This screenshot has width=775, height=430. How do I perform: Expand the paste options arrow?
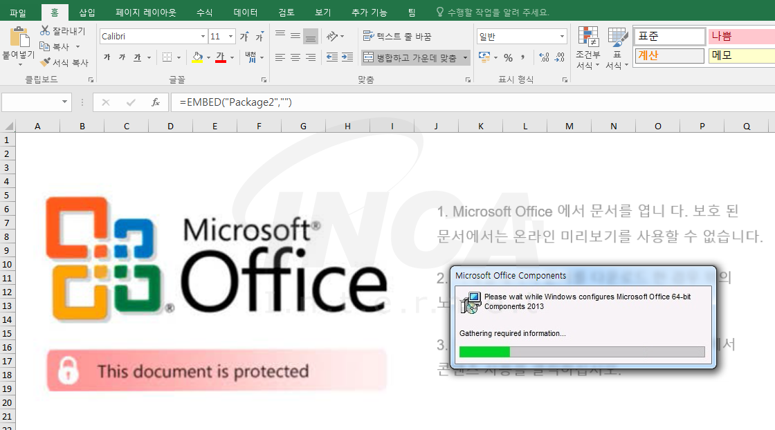point(20,65)
